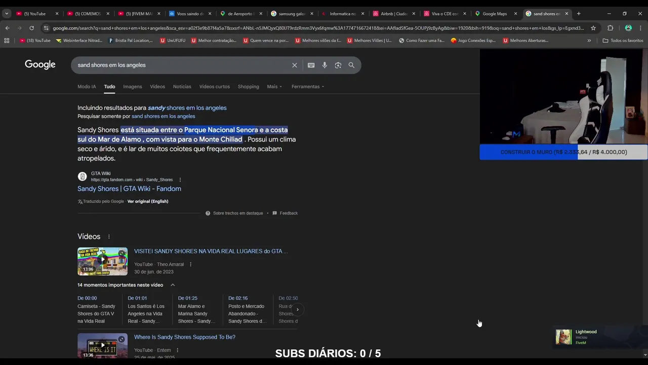The image size is (648, 365).
Task: Click CONSTRUIR O MURO donation progress bar
Action: (x=563, y=152)
